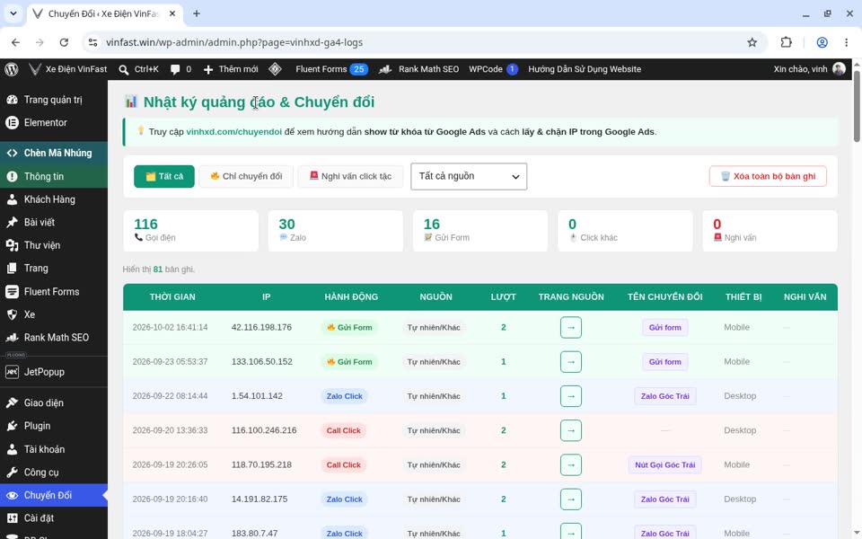Click the 30 Zalo stat card
The image size is (862, 539).
click(335, 231)
